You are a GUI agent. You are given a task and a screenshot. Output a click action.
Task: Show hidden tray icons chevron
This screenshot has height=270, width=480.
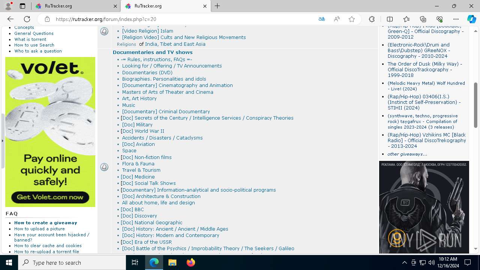(404, 262)
